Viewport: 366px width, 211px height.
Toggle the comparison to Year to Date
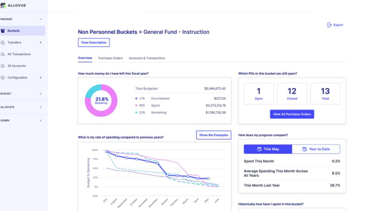(x=316, y=149)
